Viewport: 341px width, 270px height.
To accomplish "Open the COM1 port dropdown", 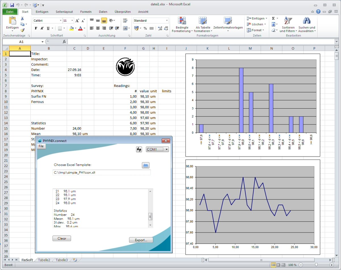I will click(157, 149).
